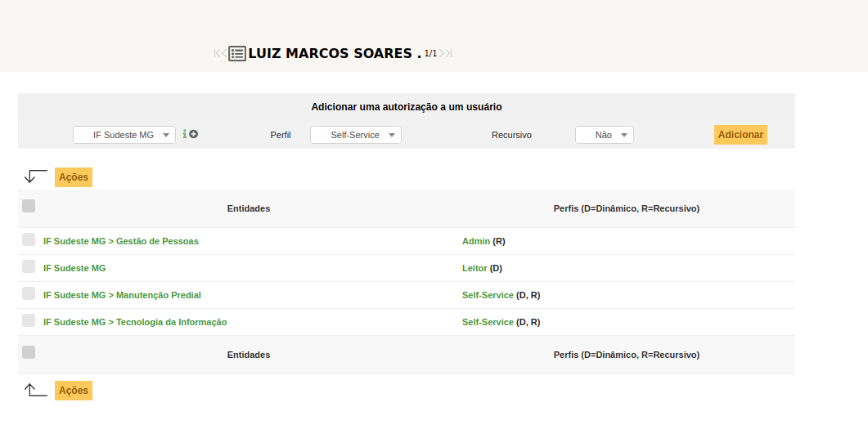Open the IF Sudeste MG entity dropdown
Screen dimensions: 868x429
coord(124,135)
